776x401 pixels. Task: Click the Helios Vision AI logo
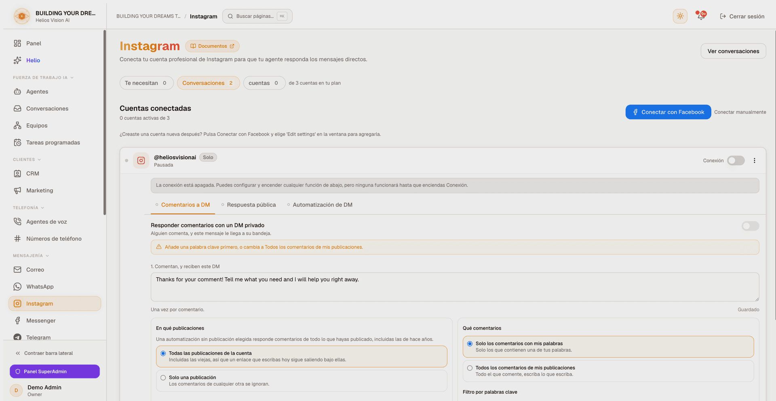(22, 16)
